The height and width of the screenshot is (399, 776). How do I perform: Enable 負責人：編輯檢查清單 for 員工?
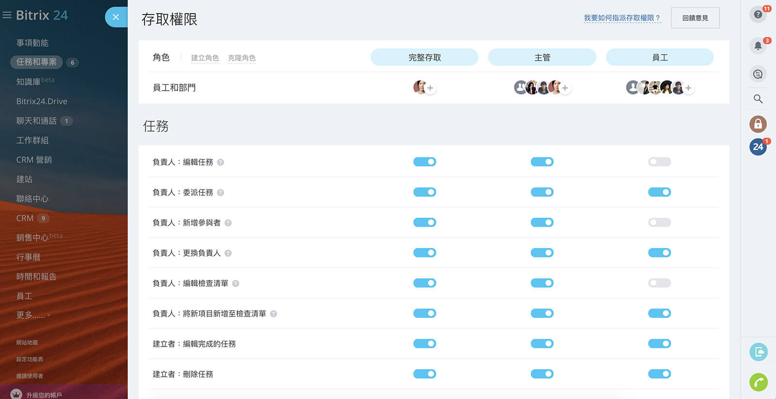(x=660, y=283)
